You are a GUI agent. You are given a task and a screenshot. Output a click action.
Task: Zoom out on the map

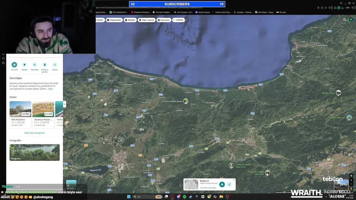click(x=351, y=184)
